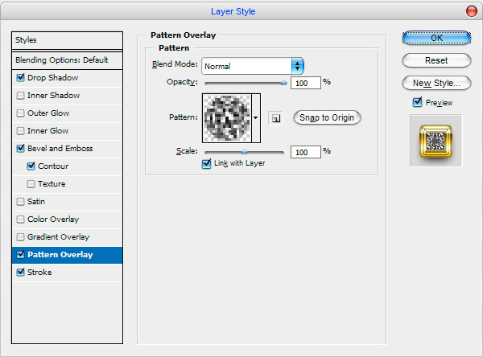Open Stroke settings by its label
The image size is (483, 357).
(x=39, y=272)
